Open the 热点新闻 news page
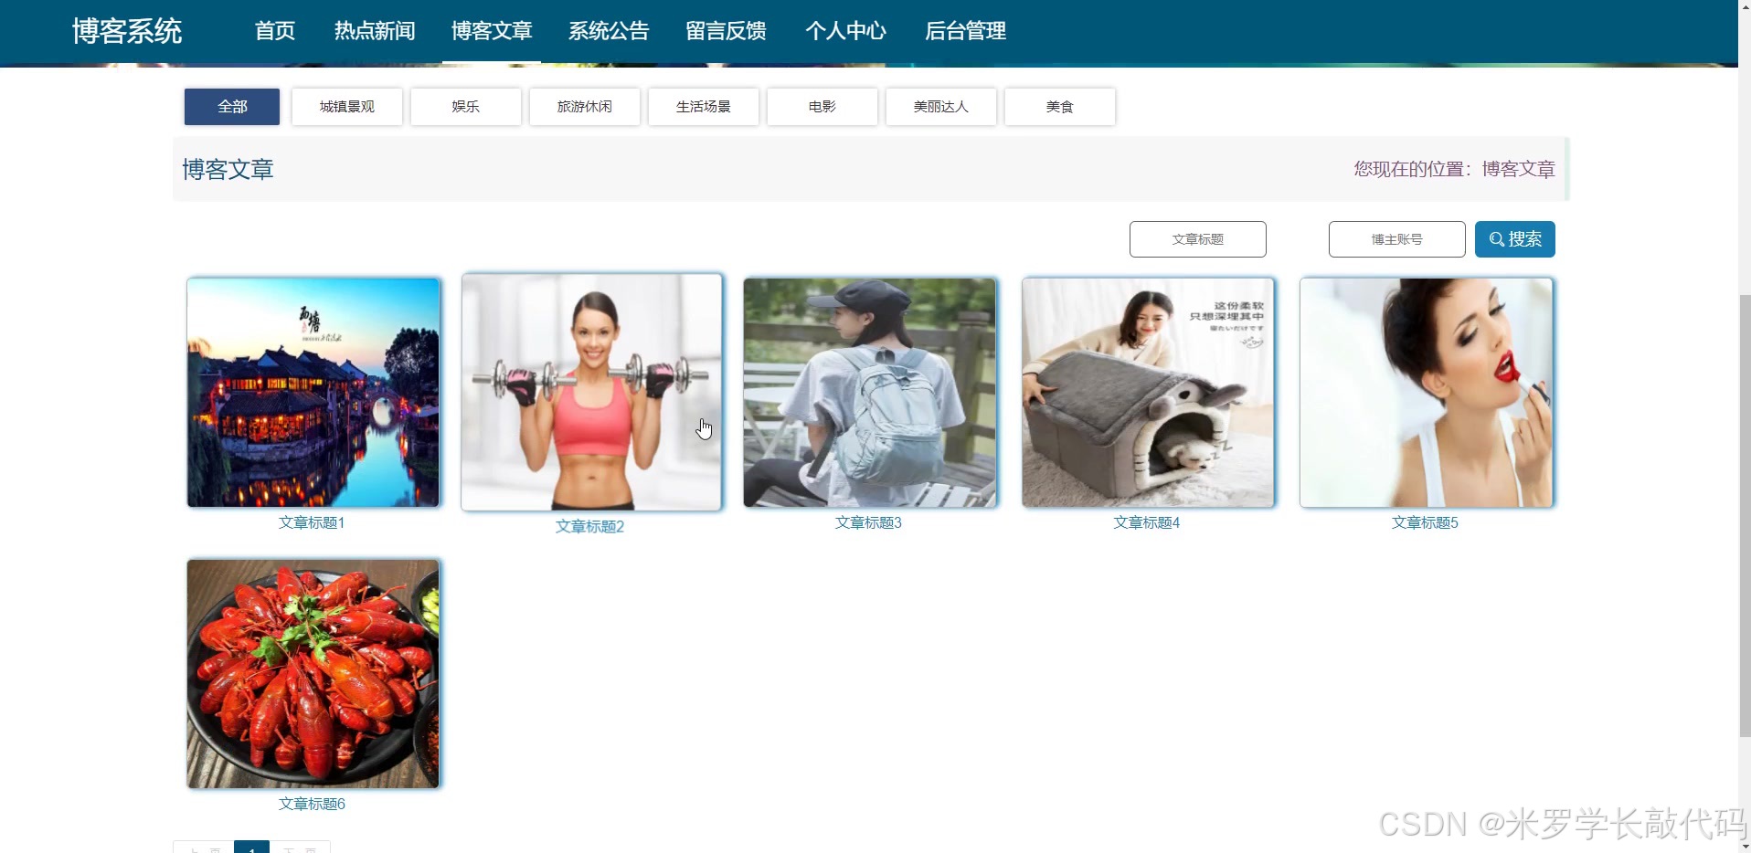Viewport: 1751px width, 853px height. [374, 30]
